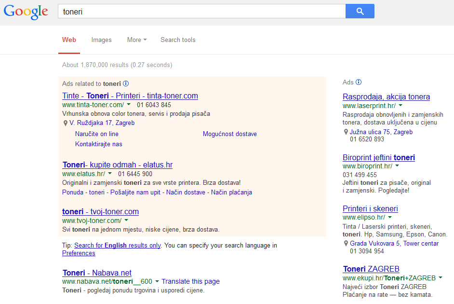Expand dropdown arrow next to nabava.net URL
454x304 pixels.
[x=157, y=281]
